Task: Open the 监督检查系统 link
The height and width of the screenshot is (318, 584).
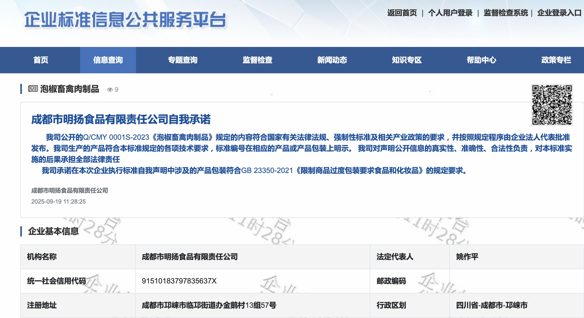Action: [x=506, y=13]
